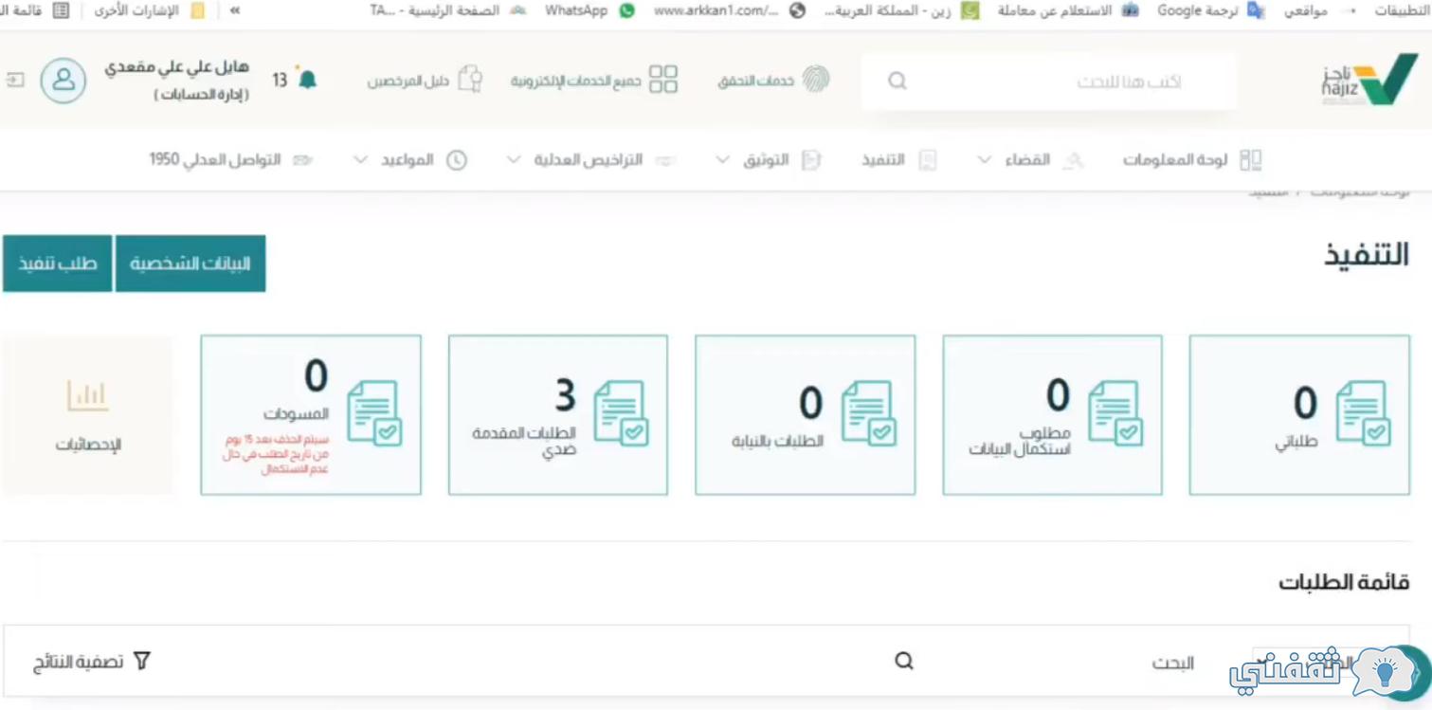
Task: Click the requests list search magnifier icon
Action: 904,661
